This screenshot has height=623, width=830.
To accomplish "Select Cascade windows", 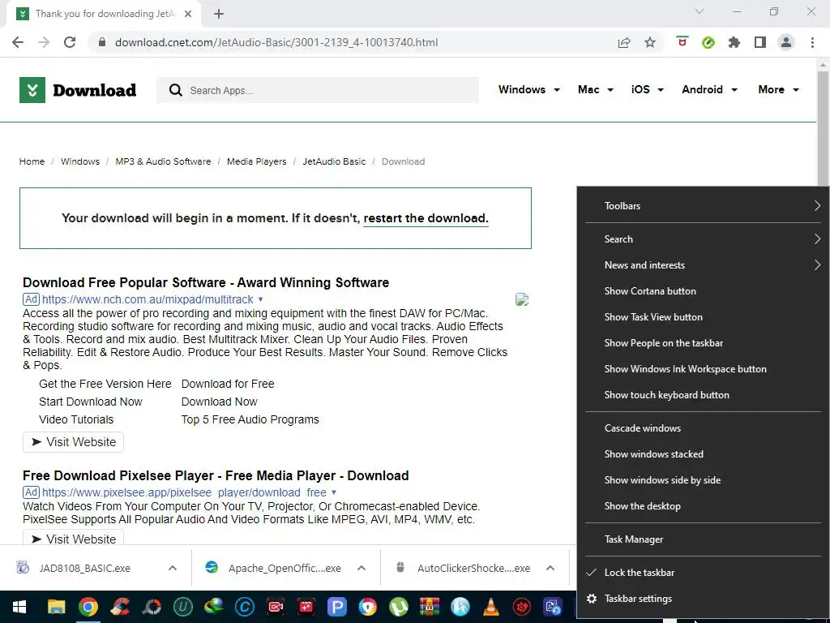I will [703, 428].
